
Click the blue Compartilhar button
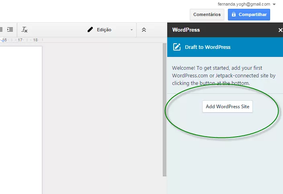pos(249,14)
